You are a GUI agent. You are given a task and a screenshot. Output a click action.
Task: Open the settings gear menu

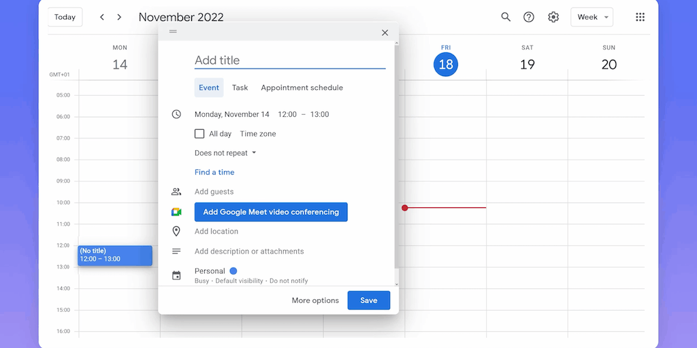click(553, 17)
